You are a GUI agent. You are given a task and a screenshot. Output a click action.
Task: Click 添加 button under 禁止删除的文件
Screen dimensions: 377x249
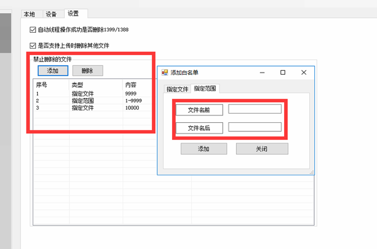click(53, 71)
